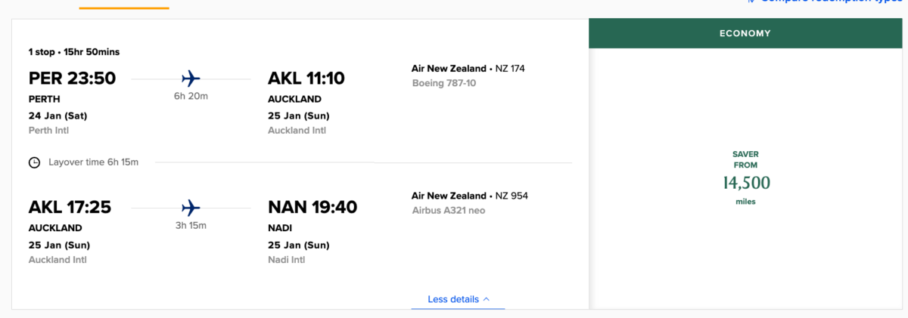The width and height of the screenshot is (908, 318).
Task: Click the 6h 20m flight duration label
Action: [191, 97]
